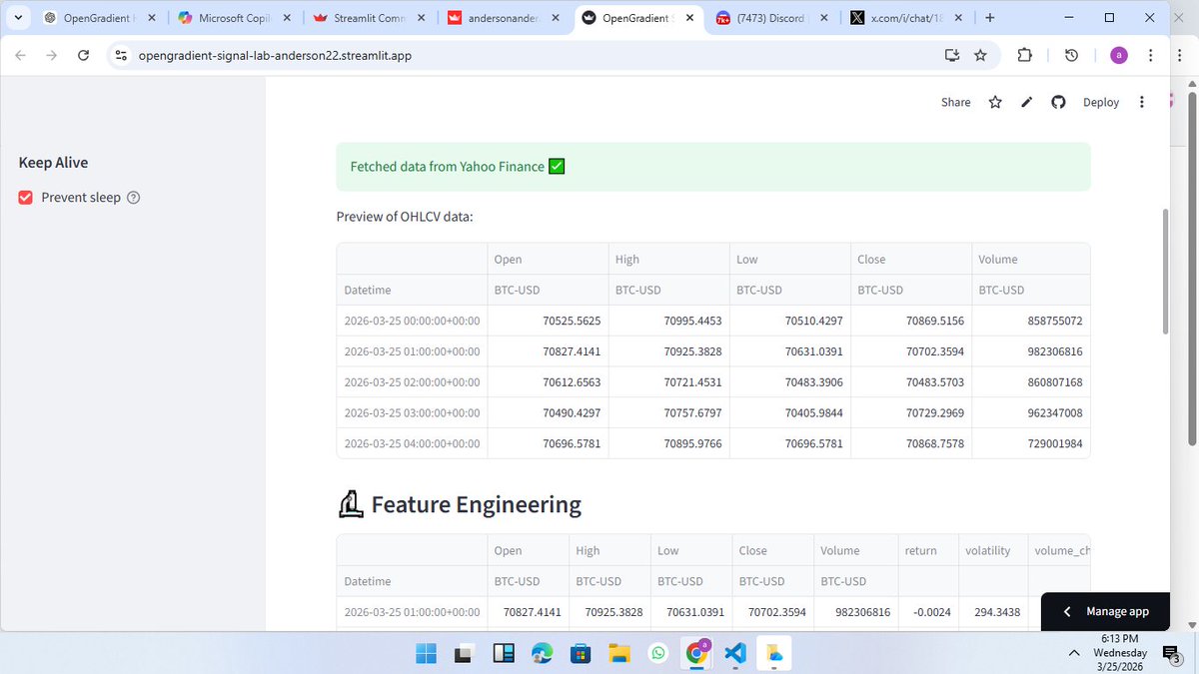Open the browser extensions puzzle icon
Screen dimensions: 1199x674
point(1024,56)
